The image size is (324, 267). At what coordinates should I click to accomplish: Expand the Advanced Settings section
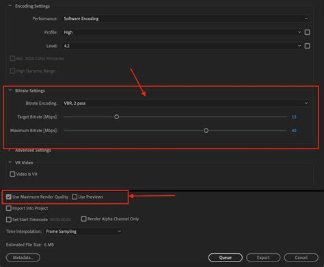(10, 150)
